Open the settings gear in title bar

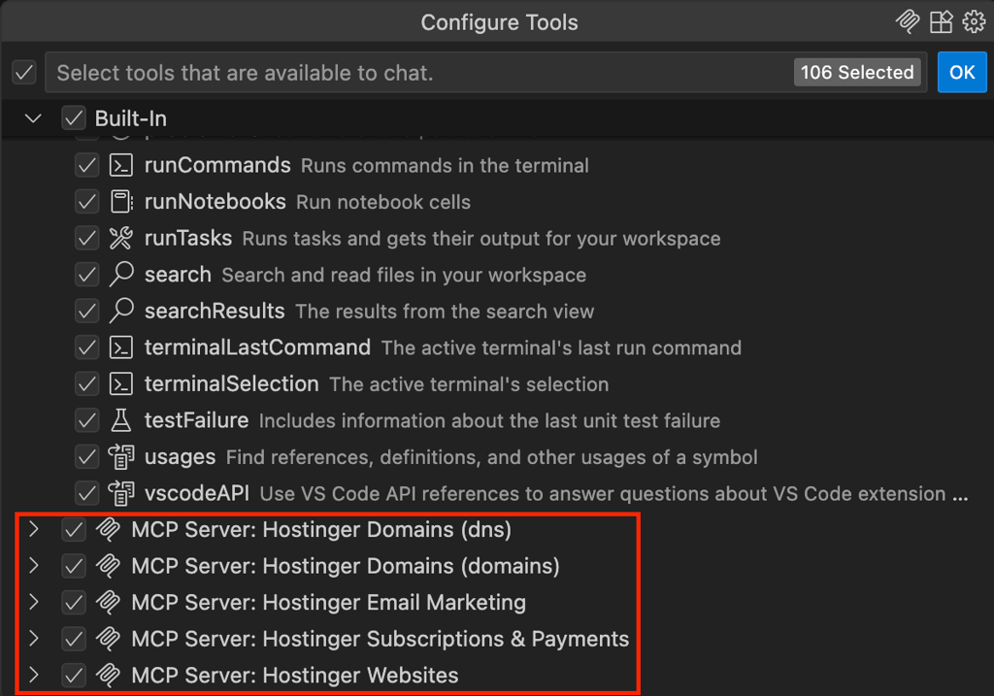[x=974, y=22]
